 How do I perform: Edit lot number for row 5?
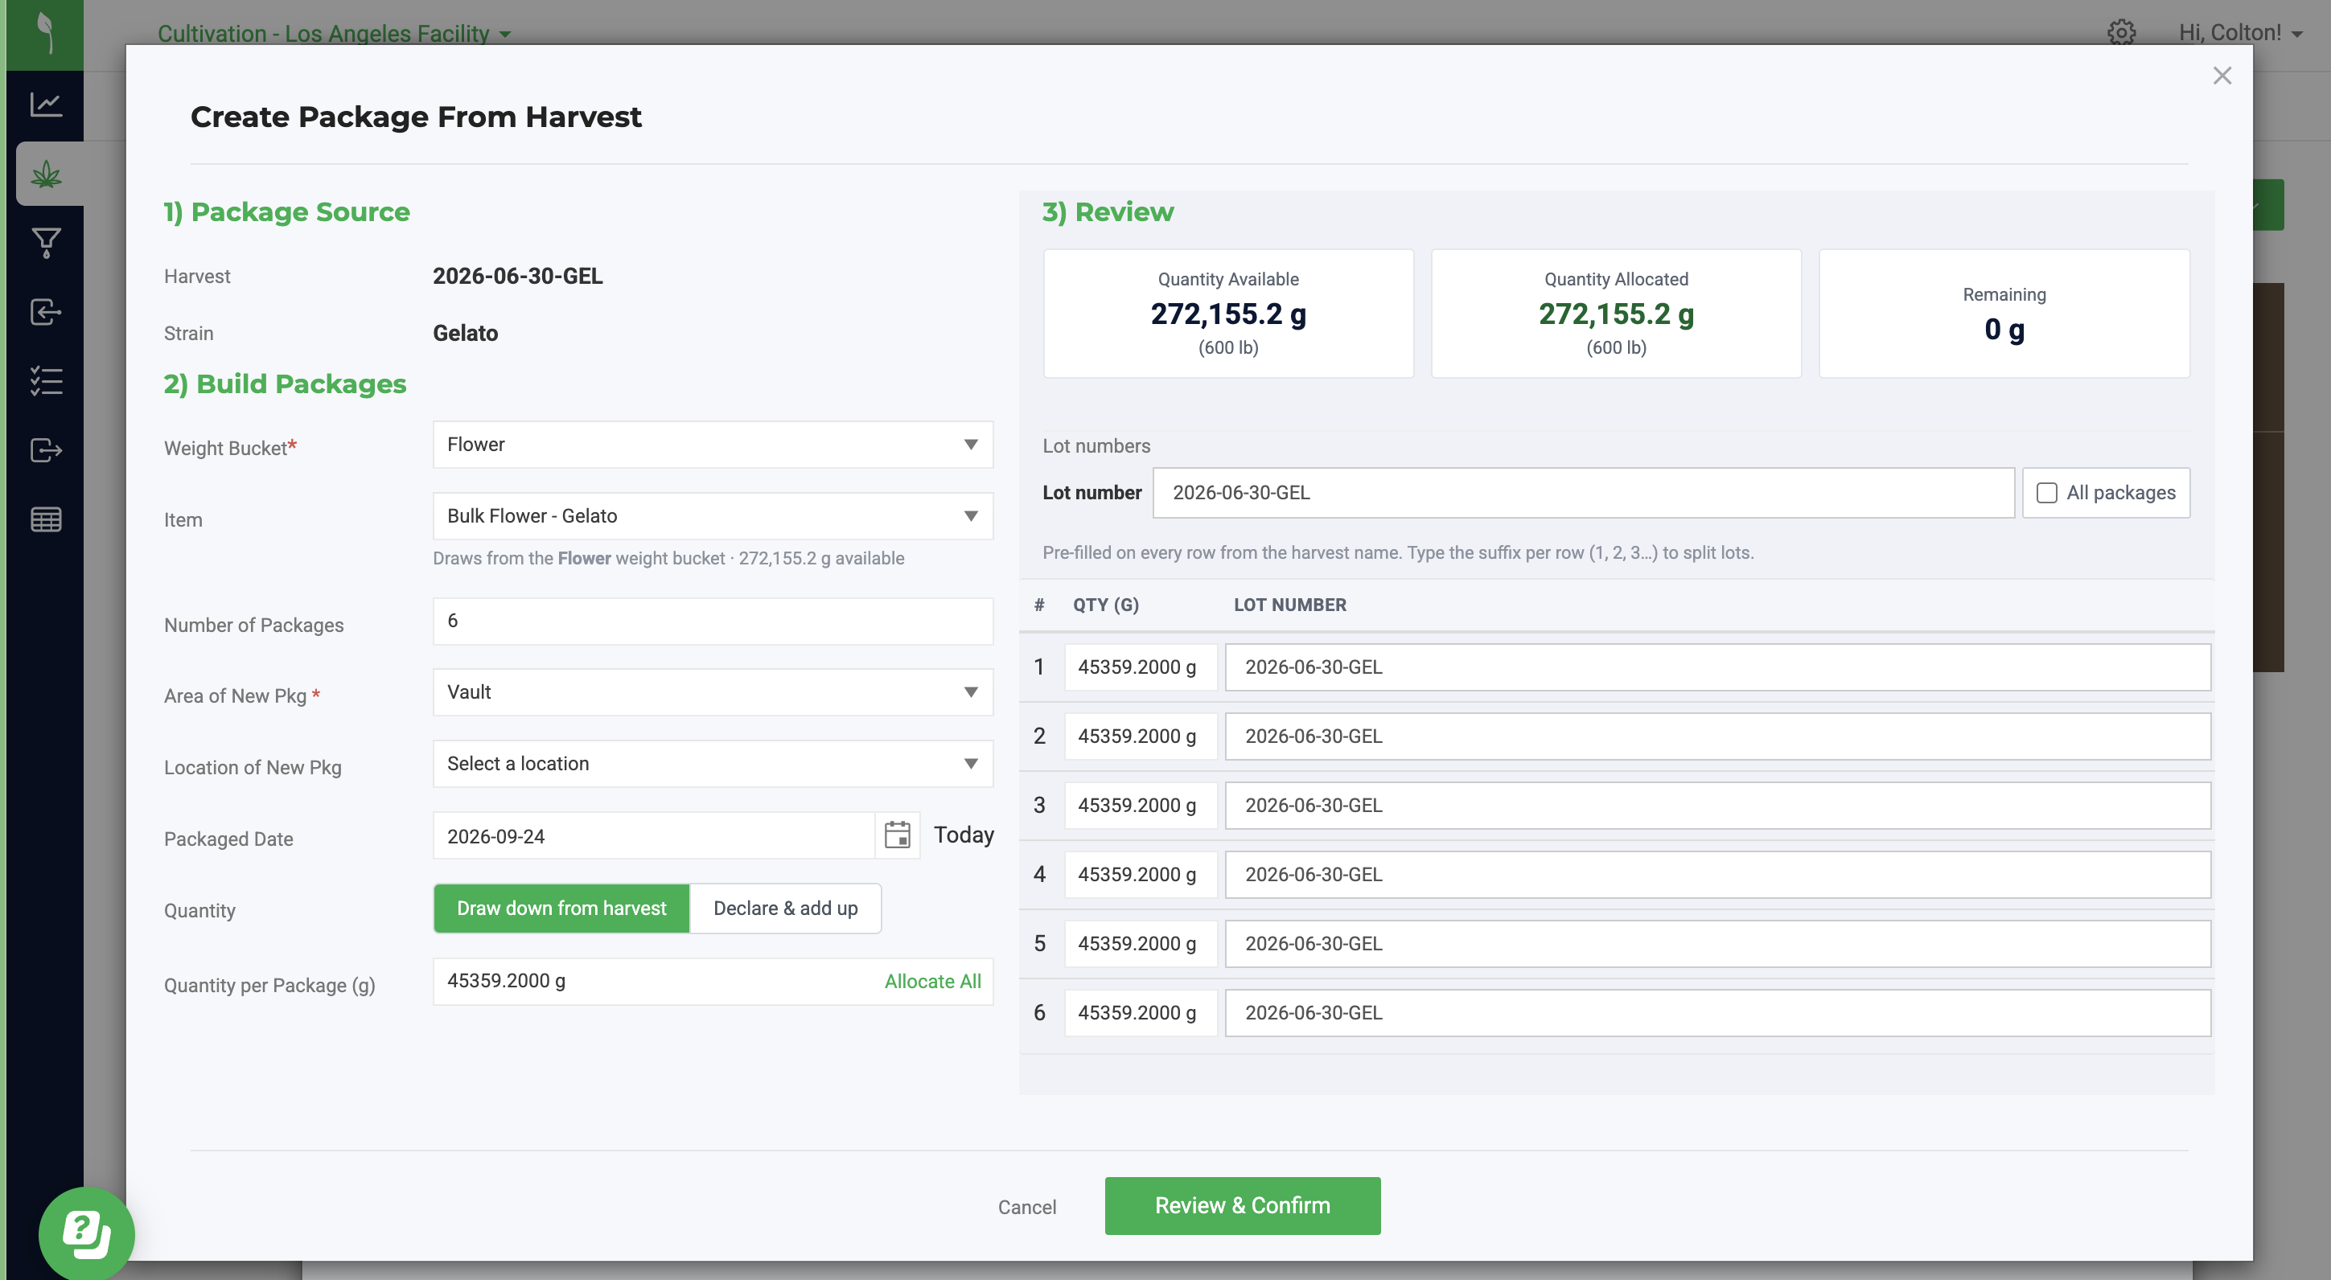pyautogui.click(x=1717, y=943)
